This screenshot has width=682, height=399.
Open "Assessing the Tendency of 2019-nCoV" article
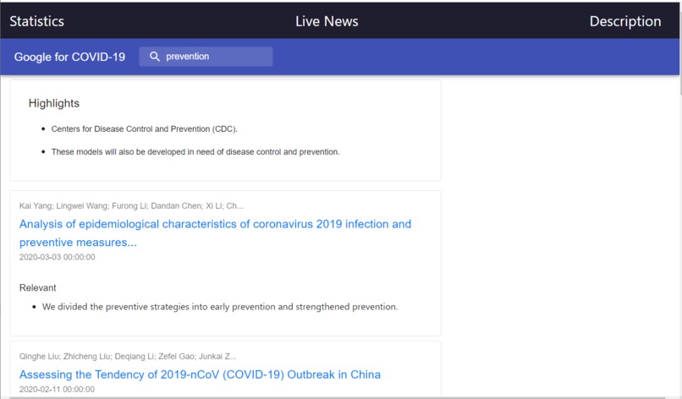(x=200, y=374)
